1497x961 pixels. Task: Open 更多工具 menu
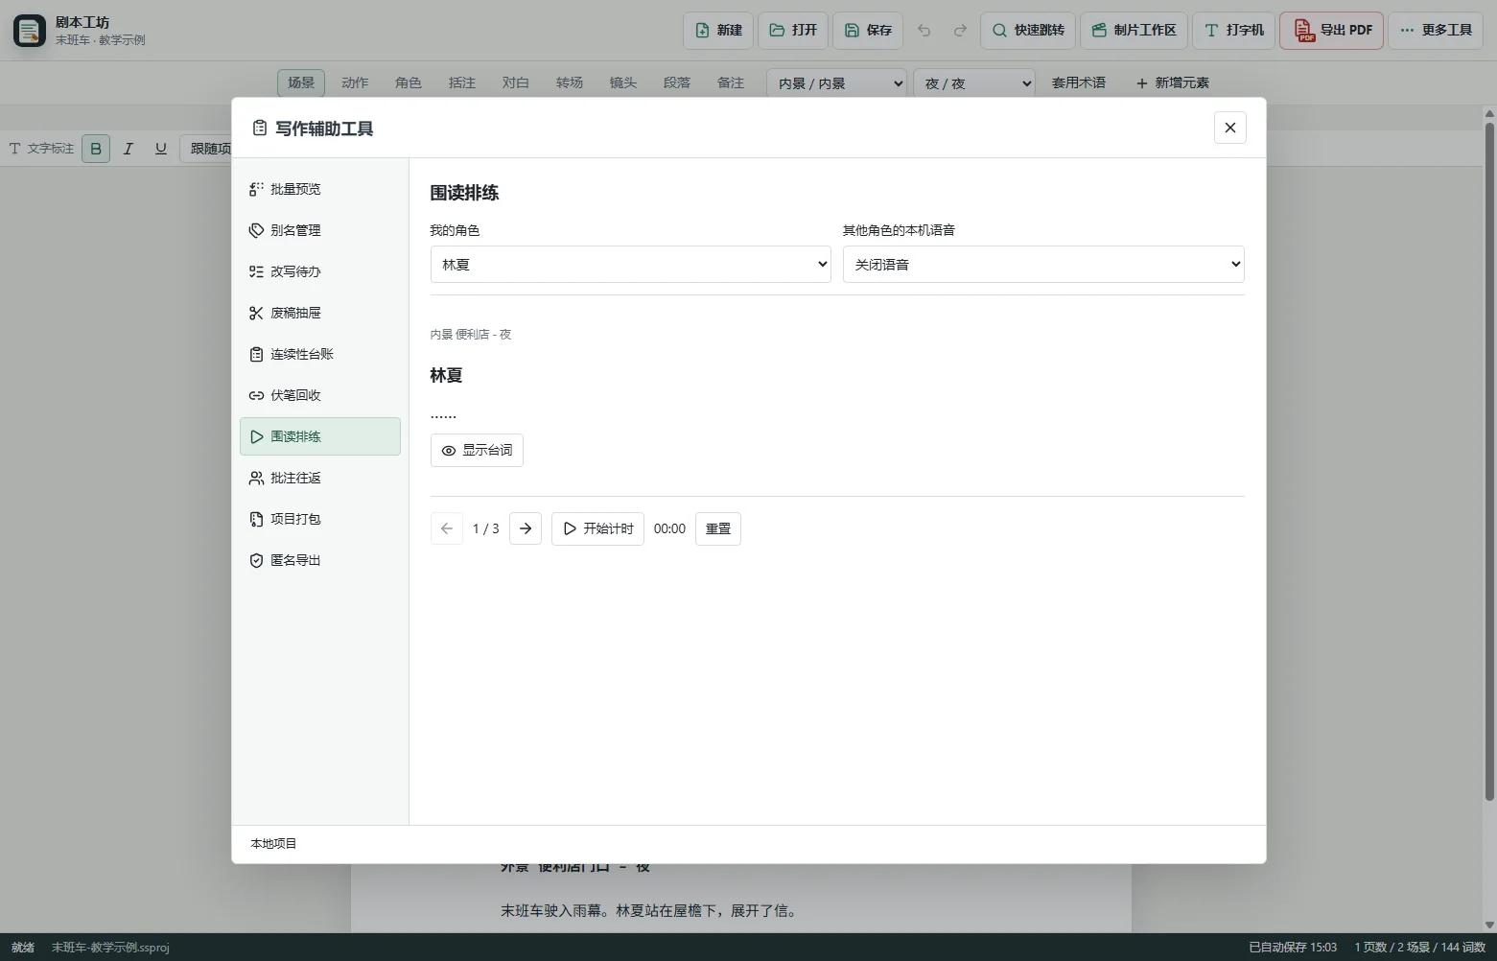click(1436, 31)
